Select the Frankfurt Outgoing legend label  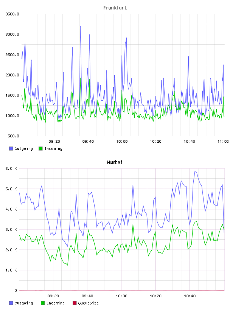coord(23,148)
